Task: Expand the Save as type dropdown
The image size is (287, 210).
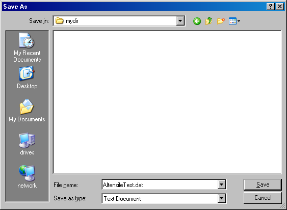Action: (x=221, y=198)
